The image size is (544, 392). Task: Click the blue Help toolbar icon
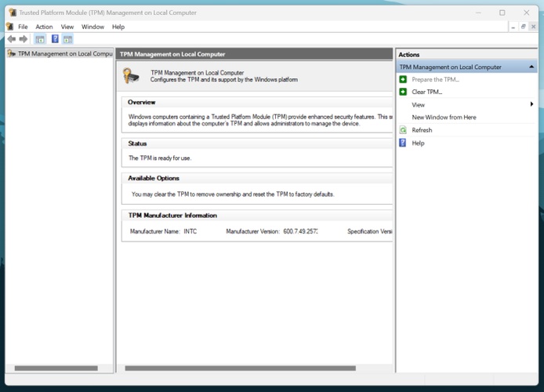[x=55, y=39]
